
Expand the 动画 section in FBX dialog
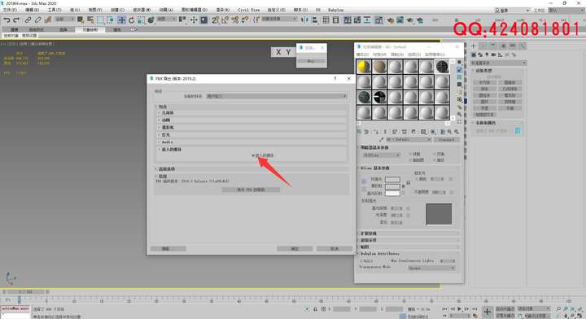[x=251, y=120]
